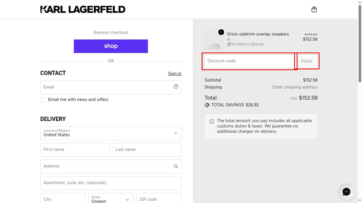Click the Orion sneakers product thumbnail
The image size is (362, 203).
(213, 39)
